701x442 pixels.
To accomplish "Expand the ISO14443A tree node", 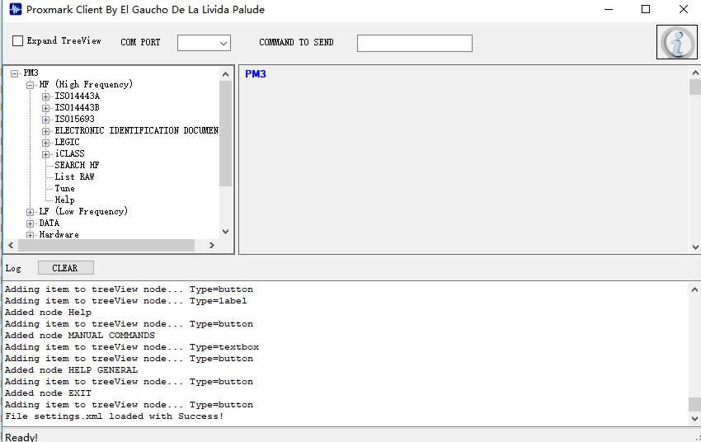I will [x=46, y=96].
